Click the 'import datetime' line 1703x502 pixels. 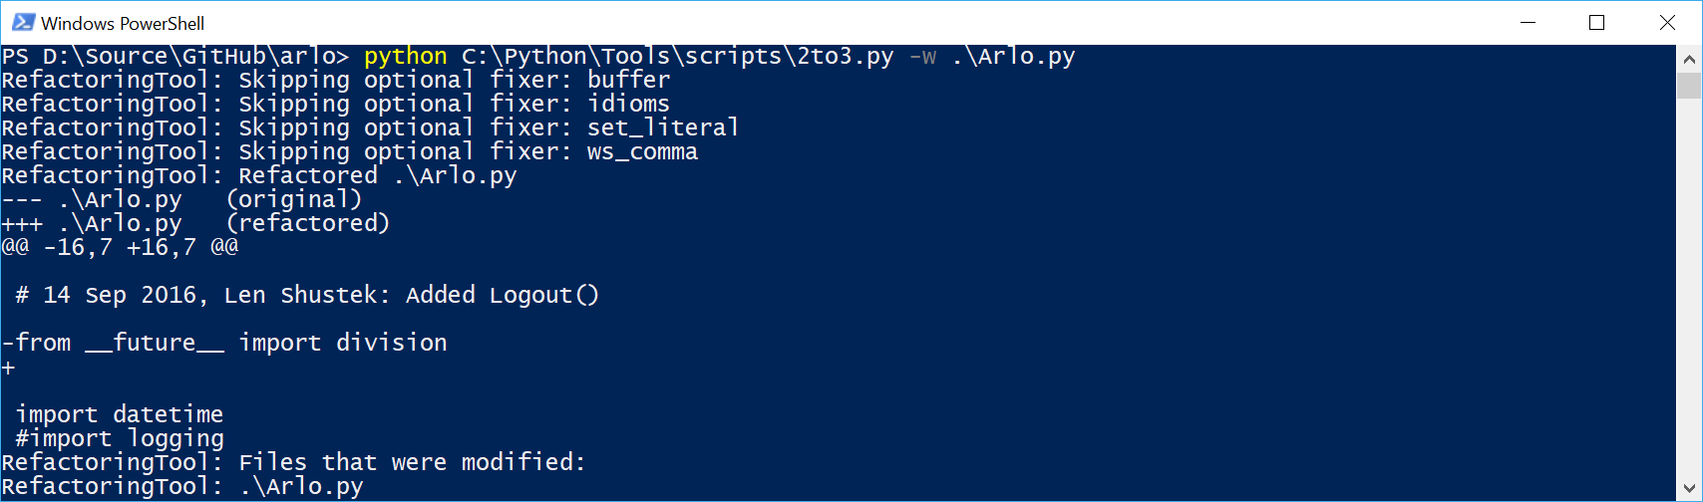point(120,415)
